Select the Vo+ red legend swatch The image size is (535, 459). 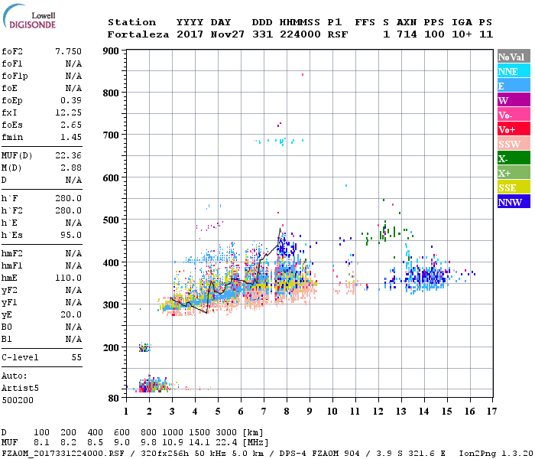(x=514, y=129)
